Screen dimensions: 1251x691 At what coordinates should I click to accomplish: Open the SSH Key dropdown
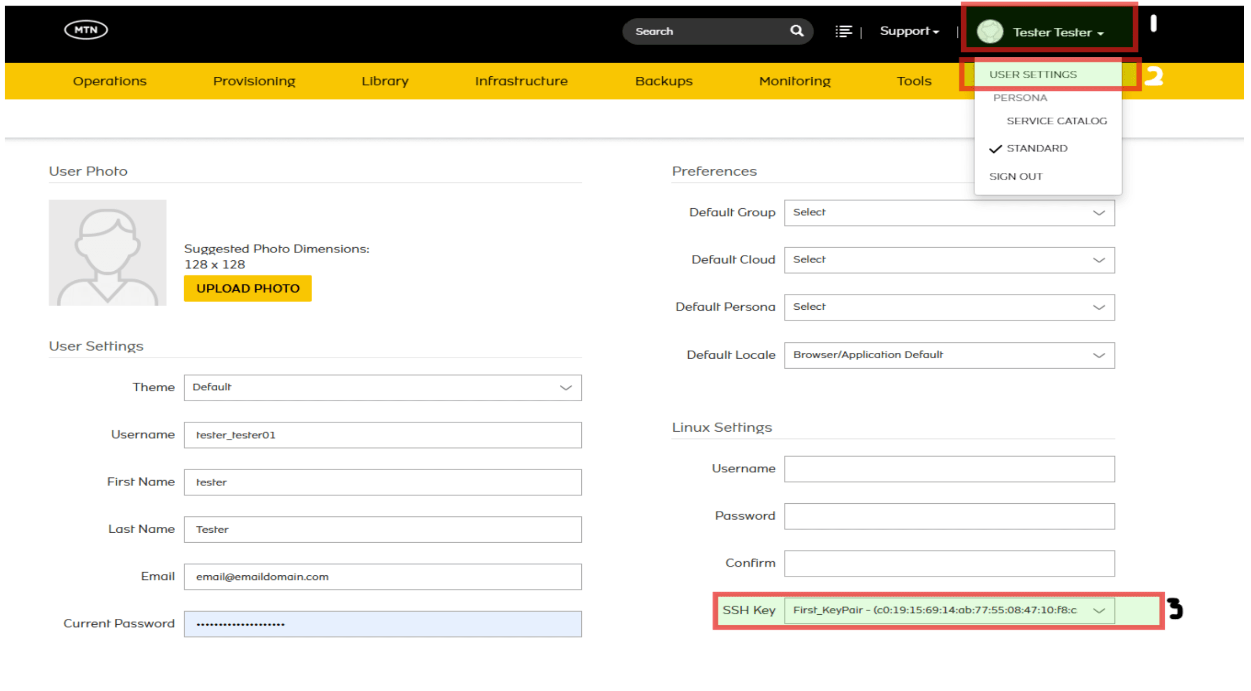[949, 610]
